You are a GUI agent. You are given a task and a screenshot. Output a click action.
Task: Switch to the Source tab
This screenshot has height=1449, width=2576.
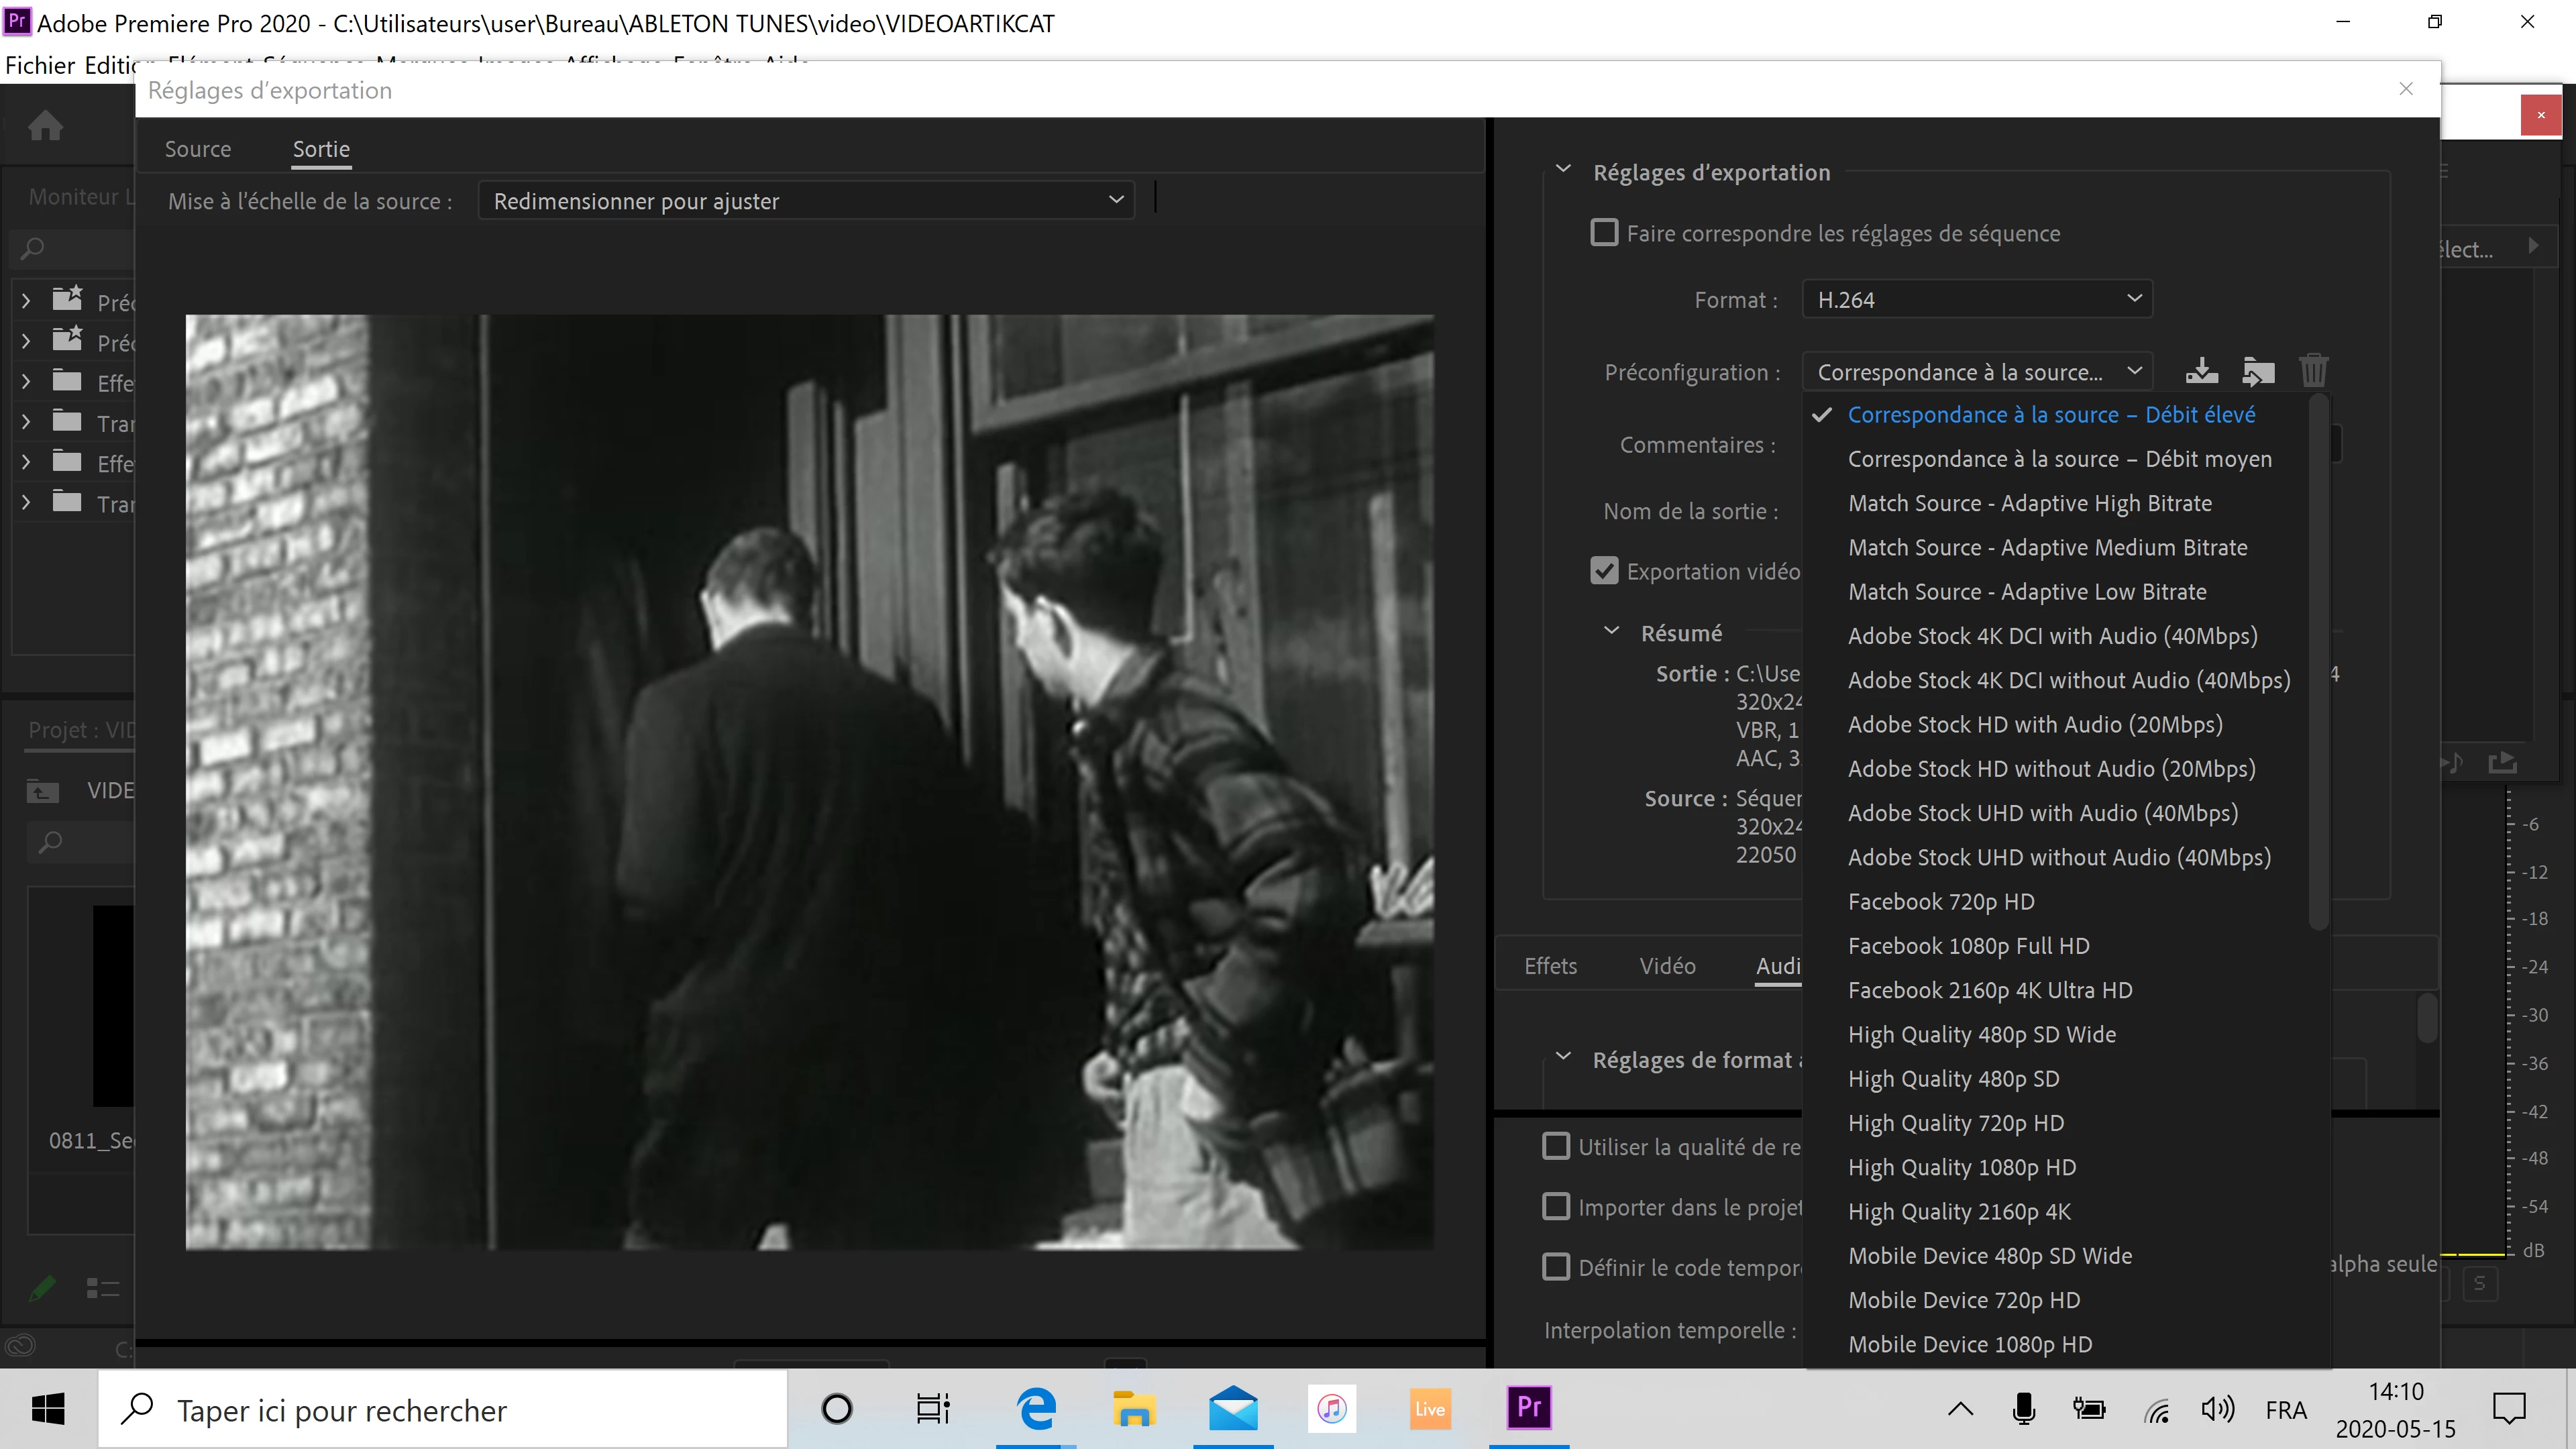[197, 149]
